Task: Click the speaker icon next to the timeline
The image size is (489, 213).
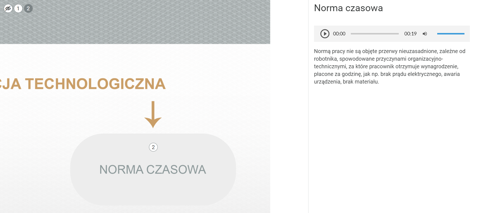Action: (424, 34)
